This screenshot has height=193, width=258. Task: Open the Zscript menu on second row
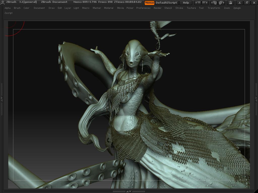(9, 13)
